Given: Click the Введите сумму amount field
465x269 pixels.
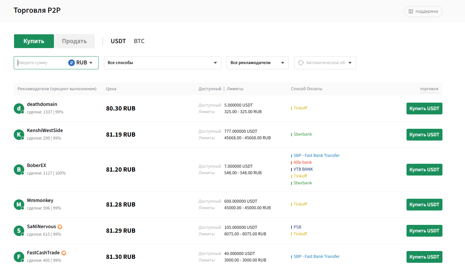Looking at the screenshot, I should [x=42, y=63].
